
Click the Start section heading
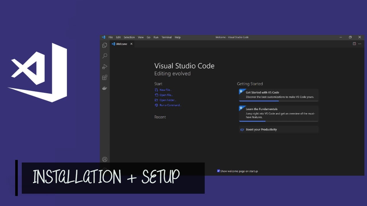coord(158,84)
